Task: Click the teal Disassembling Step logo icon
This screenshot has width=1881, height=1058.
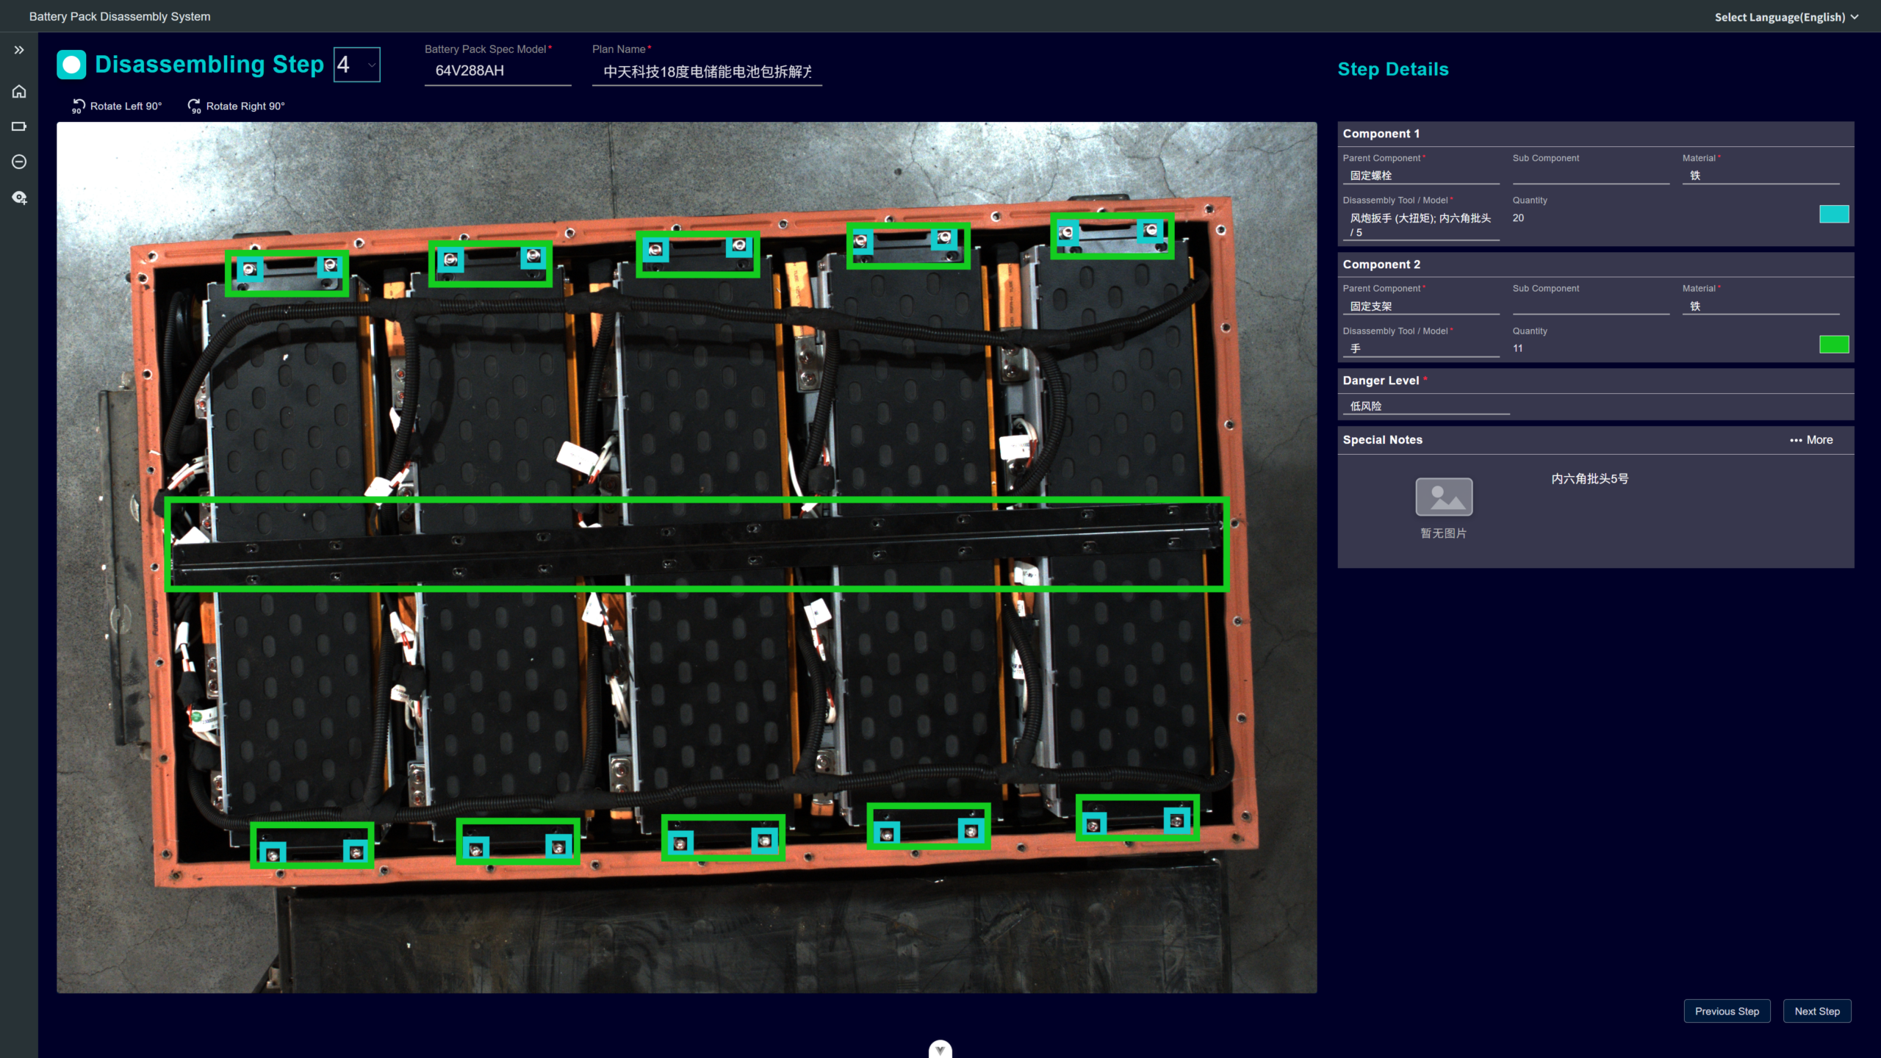Action: 71,65
